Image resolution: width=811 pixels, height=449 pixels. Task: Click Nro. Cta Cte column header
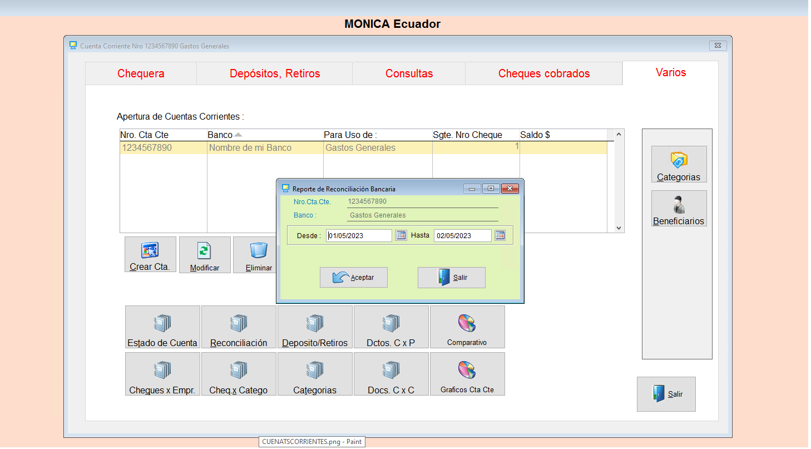[x=163, y=135]
